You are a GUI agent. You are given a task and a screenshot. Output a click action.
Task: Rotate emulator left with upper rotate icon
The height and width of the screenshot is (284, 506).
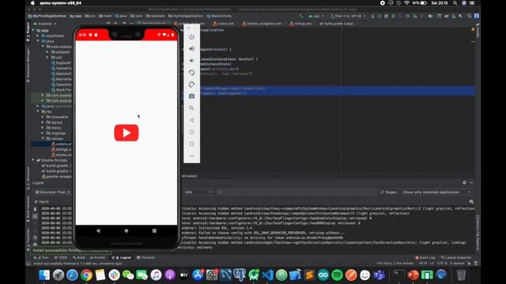(191, 73)
